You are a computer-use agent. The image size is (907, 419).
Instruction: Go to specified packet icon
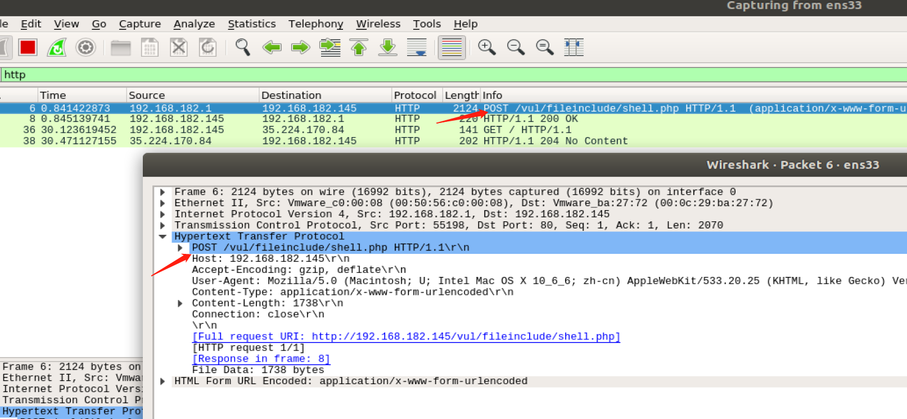pyautogui.click(x=330, y=47)
